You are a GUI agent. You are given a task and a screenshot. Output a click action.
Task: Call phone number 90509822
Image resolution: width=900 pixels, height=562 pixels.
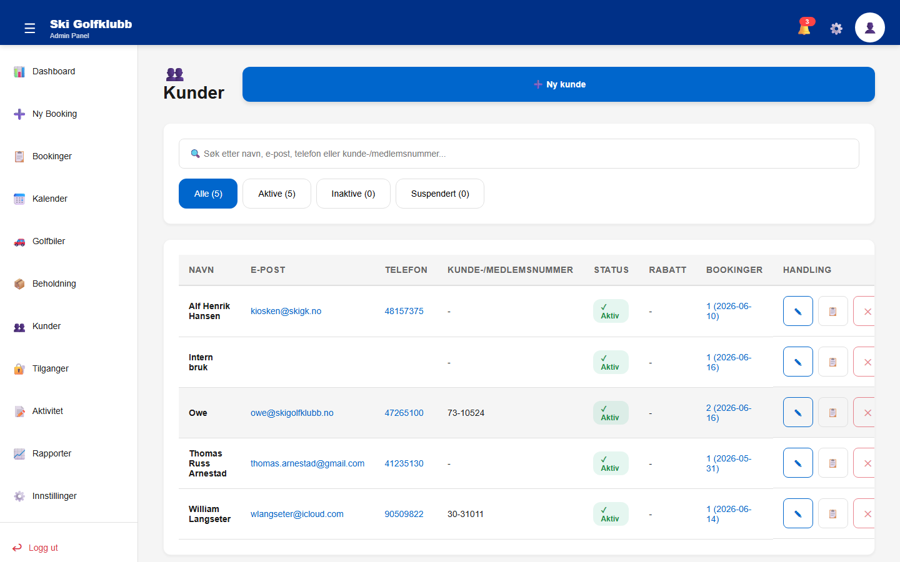(404, 514)
